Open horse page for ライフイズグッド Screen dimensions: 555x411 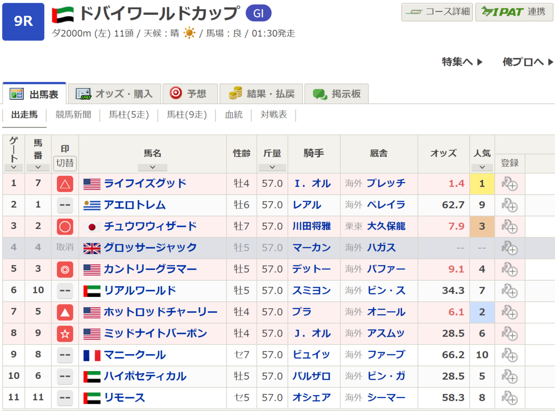click(145, 184)
